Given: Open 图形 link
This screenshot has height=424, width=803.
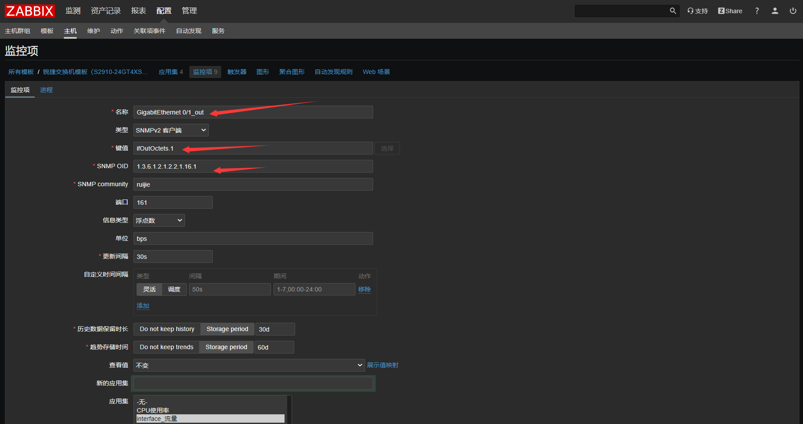Looking at the screenshot, I should [263, 72].
